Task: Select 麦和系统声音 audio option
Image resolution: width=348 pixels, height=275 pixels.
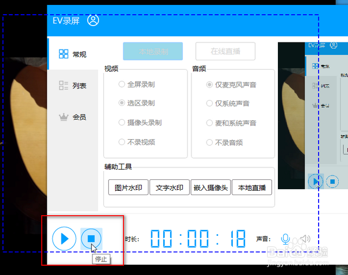Action: (x=231, y=123)
